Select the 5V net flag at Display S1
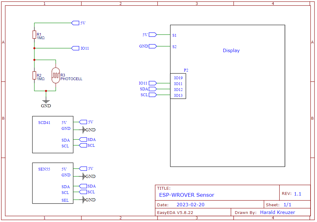The height and width of the screenshot is (222, 317). tap(153, 35)
